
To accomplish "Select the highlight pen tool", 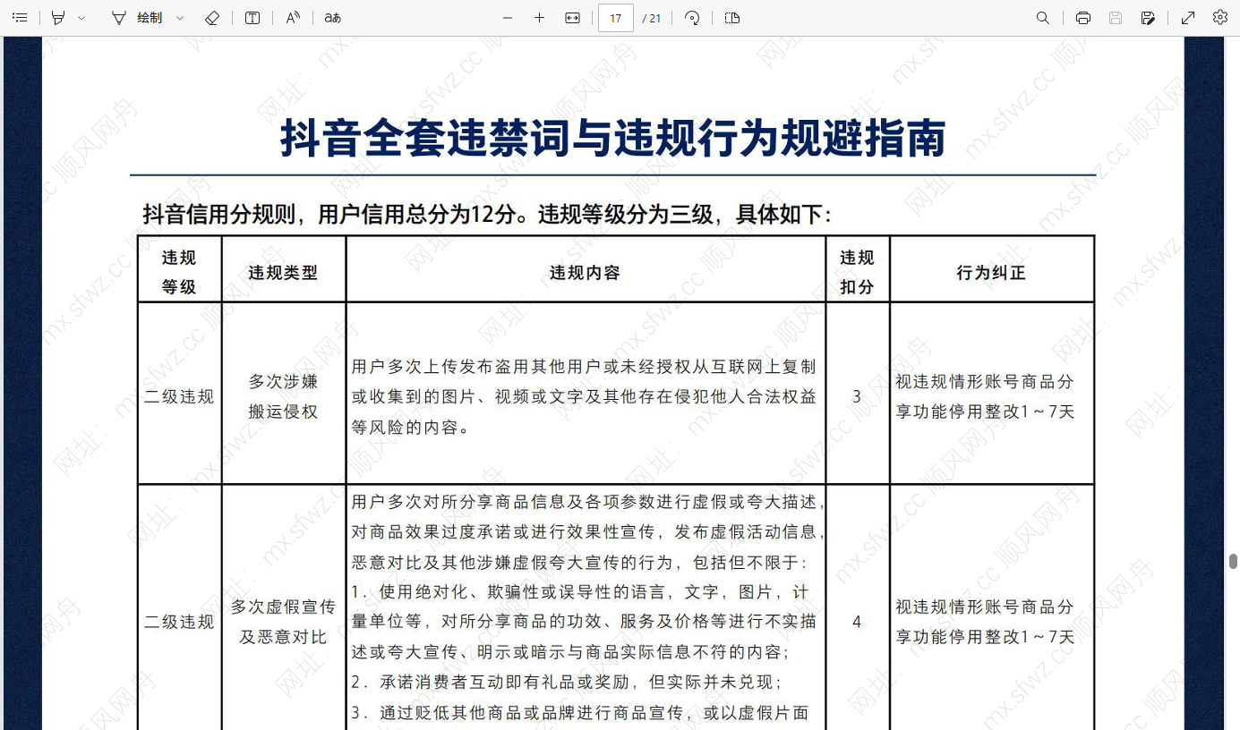I will pyautogui.click(x=58, y=17).
